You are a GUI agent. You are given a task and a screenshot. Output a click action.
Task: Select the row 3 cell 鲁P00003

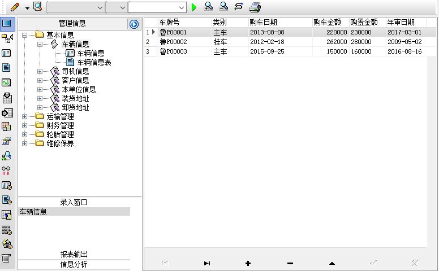tap(184, 51)
